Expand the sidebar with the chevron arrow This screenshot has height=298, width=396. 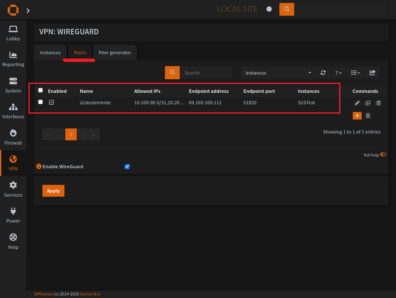coord(28,11)
